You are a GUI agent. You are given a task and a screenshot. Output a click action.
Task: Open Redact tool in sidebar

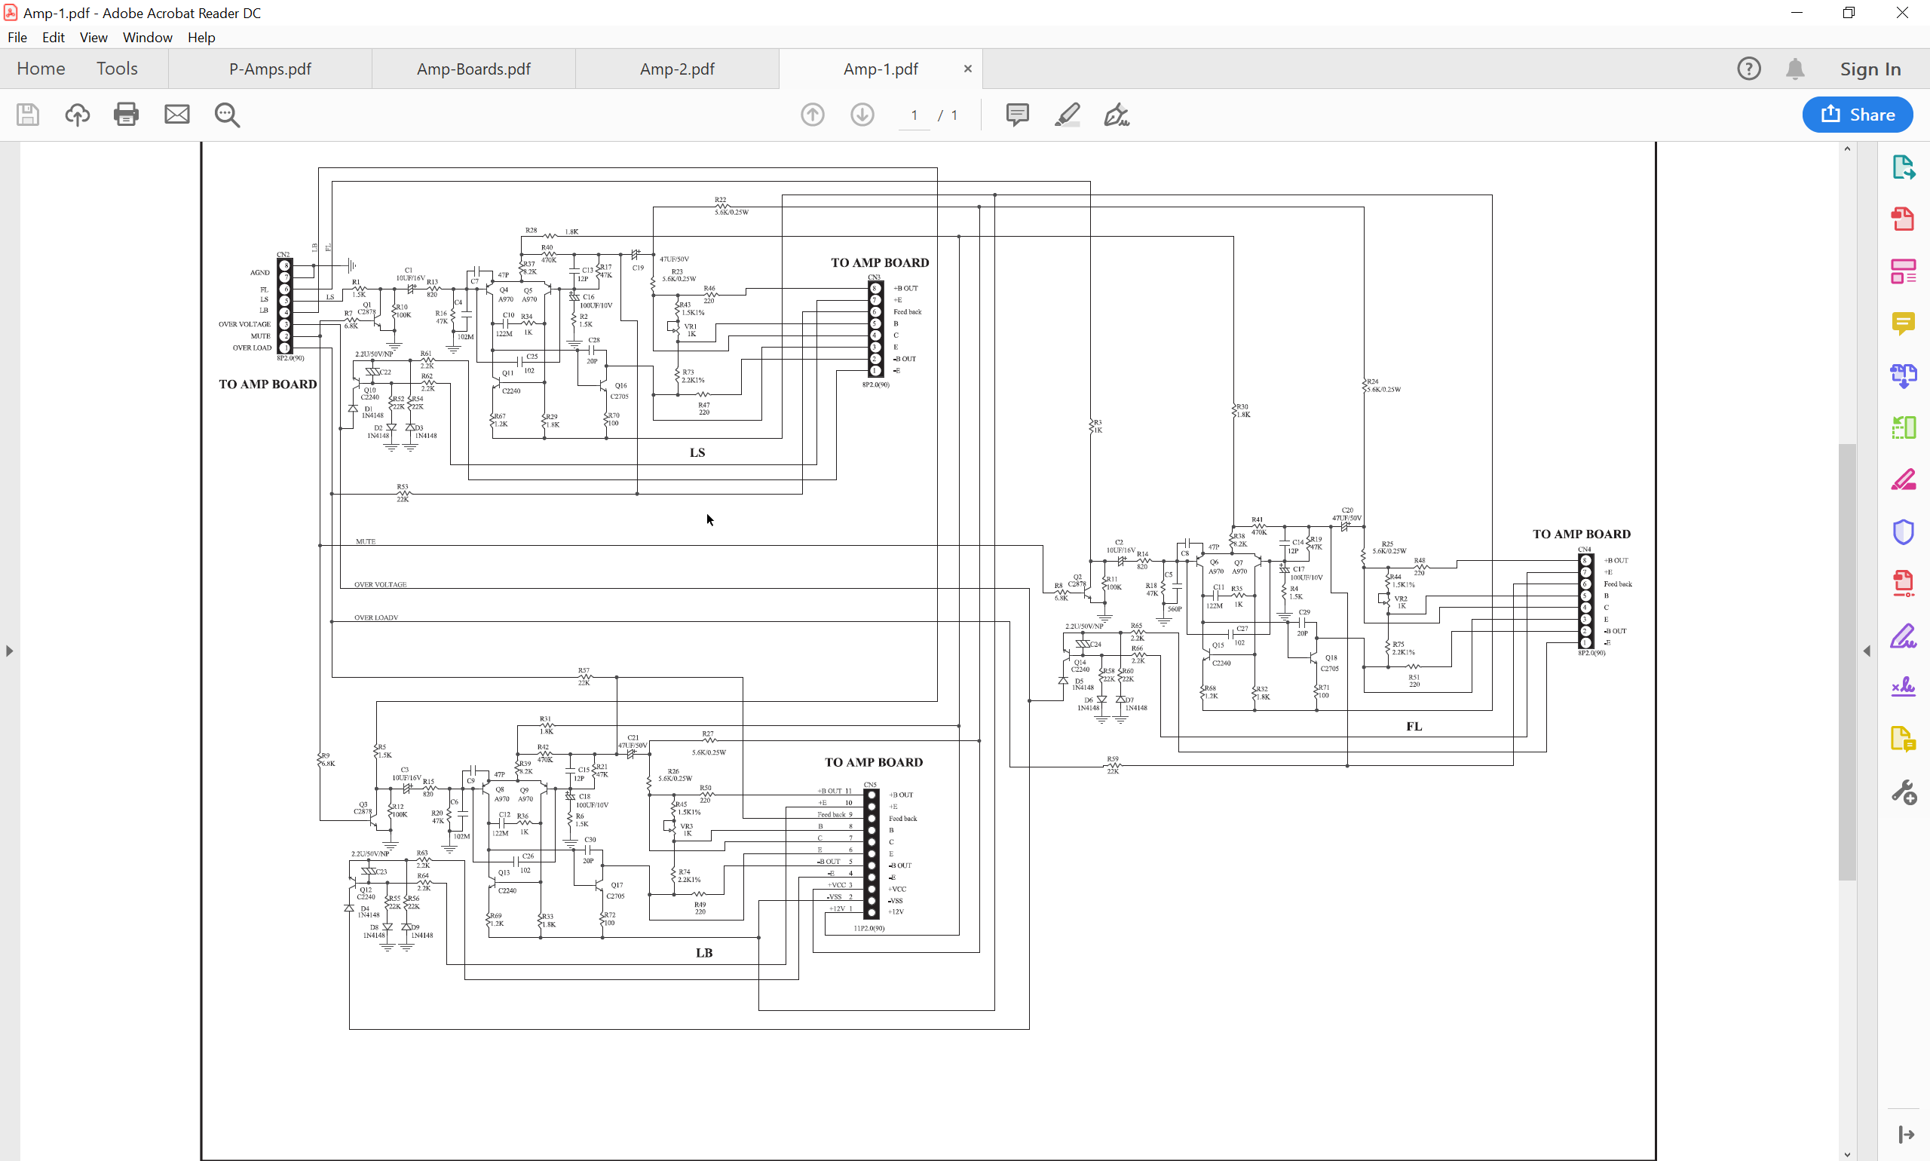[x=1904, y=479]
